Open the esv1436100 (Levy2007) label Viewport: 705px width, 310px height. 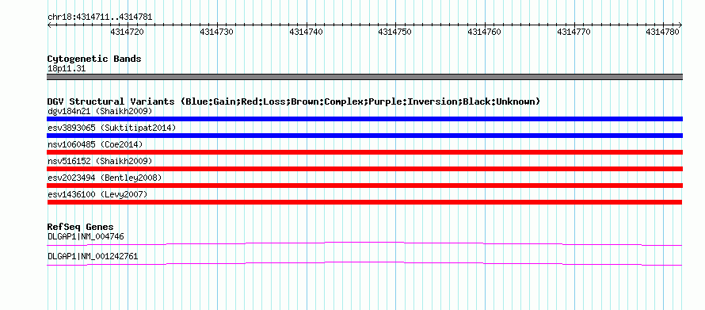pyautogui.click(x=97, y=194)
